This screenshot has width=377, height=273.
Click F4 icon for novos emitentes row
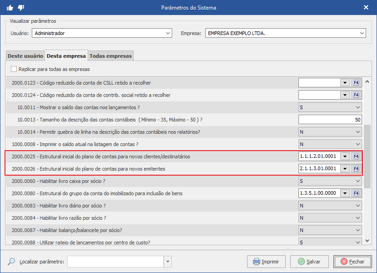pyautogui.click(x=356, y=169)
